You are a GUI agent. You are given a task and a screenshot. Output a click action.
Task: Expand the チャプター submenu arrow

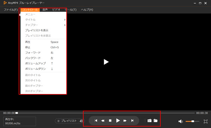point(65,25)
